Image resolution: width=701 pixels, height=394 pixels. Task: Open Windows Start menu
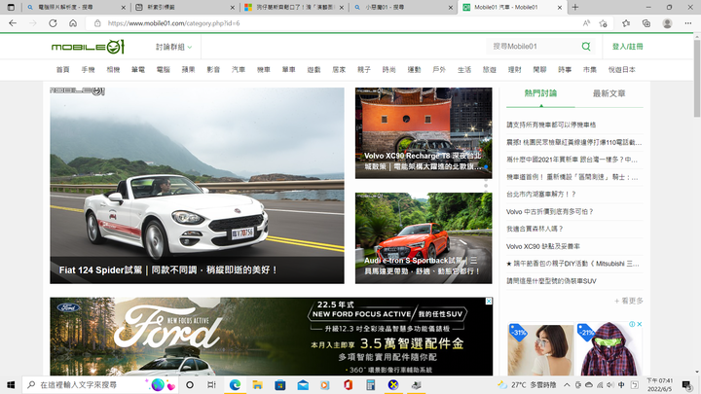[11, 384]
